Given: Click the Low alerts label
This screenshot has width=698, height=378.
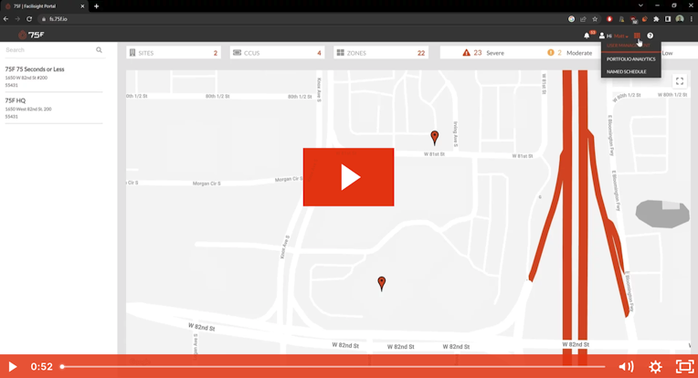Looking at the screenshot, I should click(667, 53).
